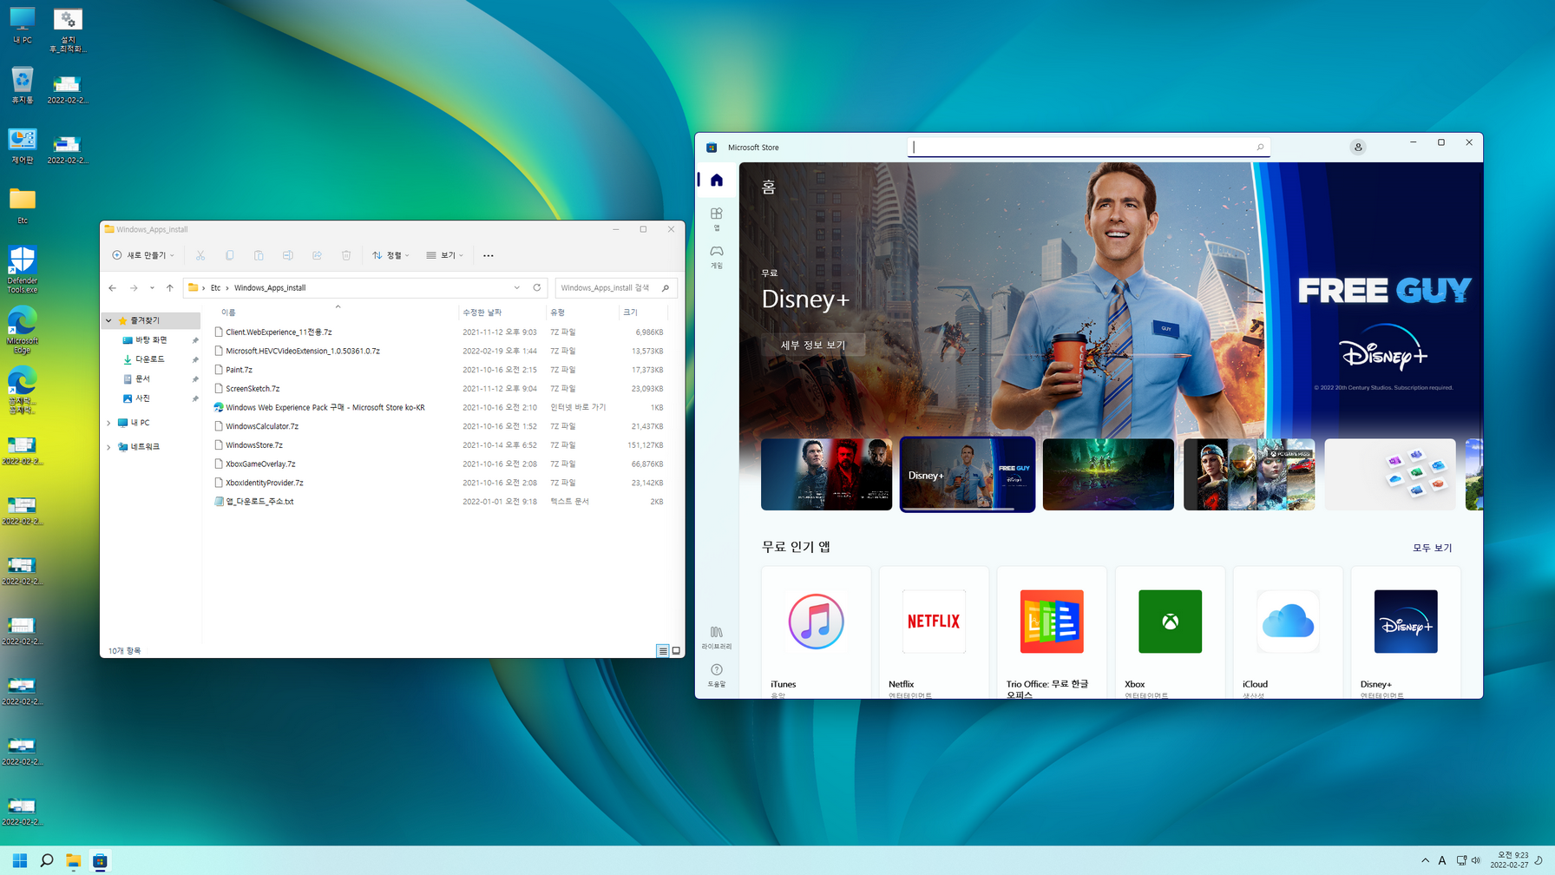Select file WindowsStore.7z

(x=254, y=445)
